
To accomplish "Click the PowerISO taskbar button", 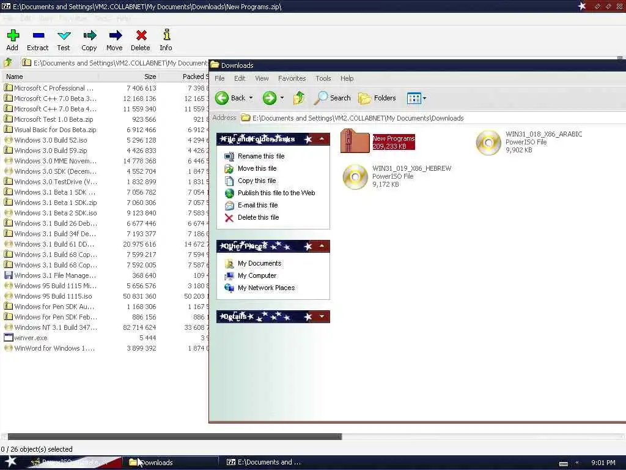I will (75, 463).
